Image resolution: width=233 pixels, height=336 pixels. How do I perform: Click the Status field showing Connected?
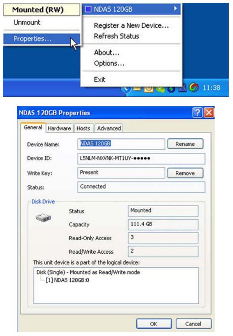141,187
